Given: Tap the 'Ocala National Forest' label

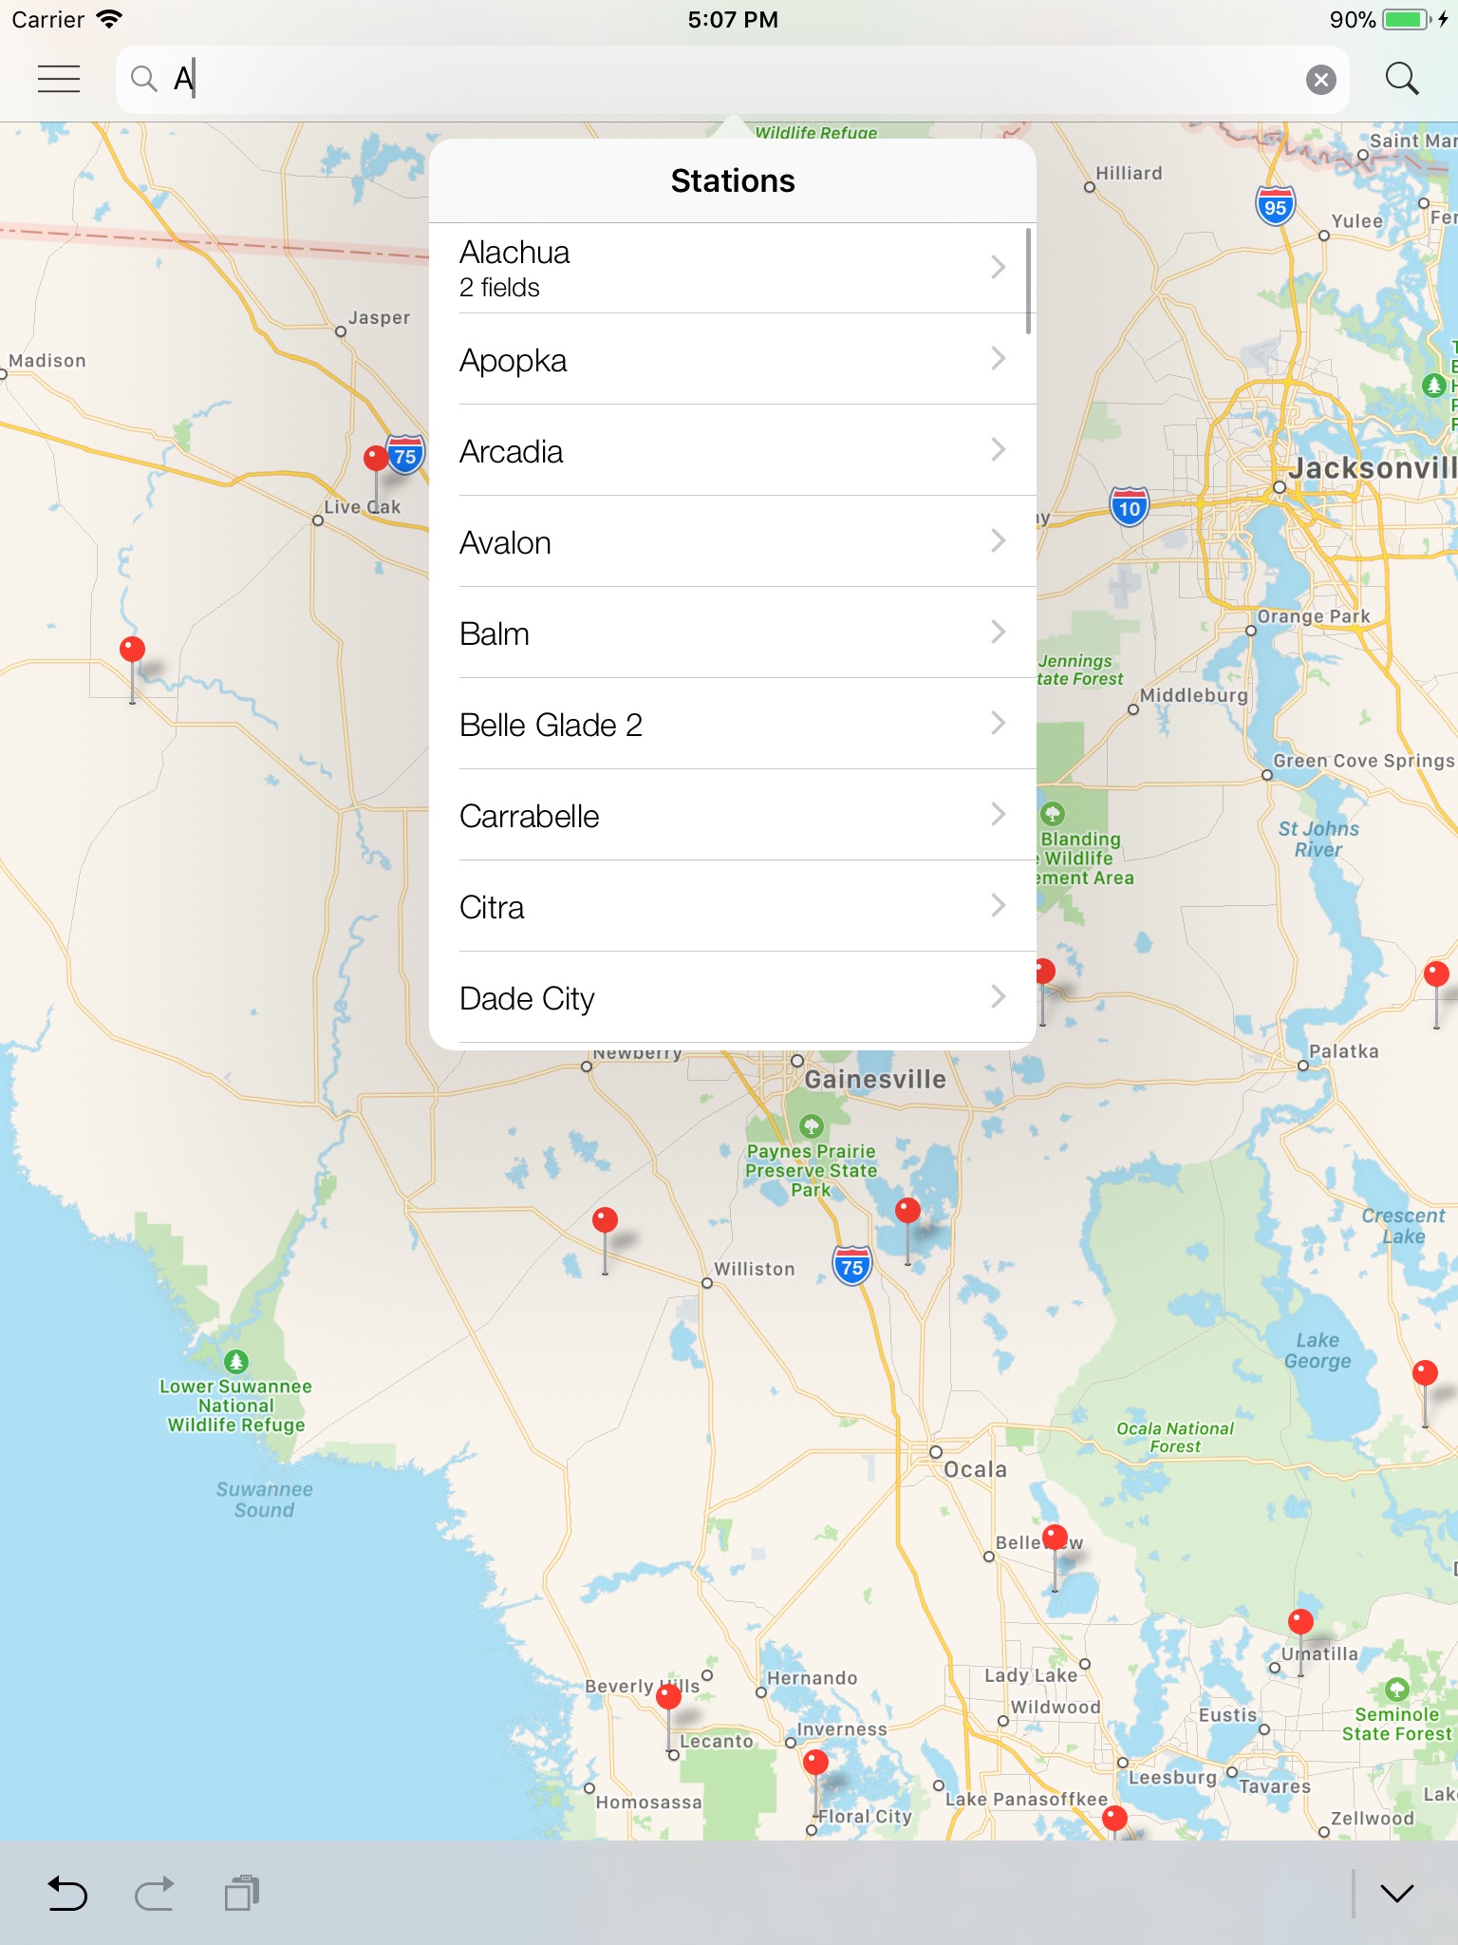Looking at the screenshot, I should point(1175,1437).
